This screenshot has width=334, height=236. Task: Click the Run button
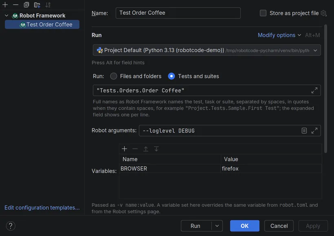[196, 226]
